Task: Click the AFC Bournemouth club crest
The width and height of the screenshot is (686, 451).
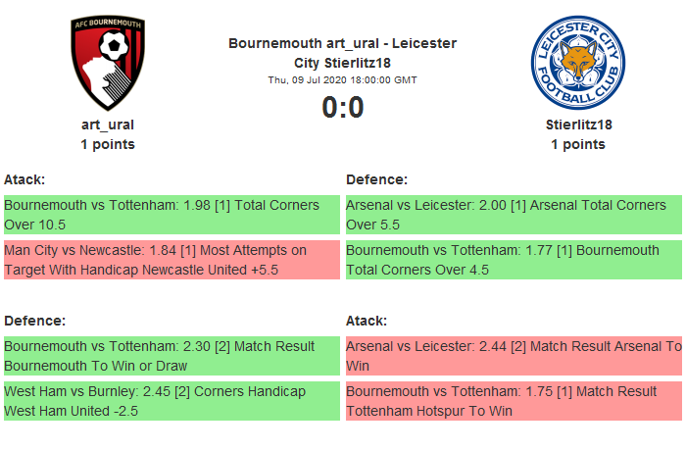Action: (108, 63)
